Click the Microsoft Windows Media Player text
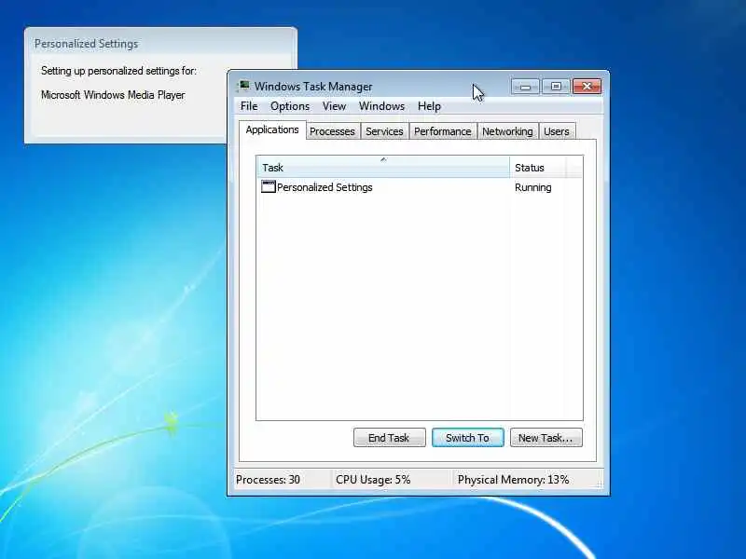The height and width of the screenshot is (559, 746). [113, 95]
